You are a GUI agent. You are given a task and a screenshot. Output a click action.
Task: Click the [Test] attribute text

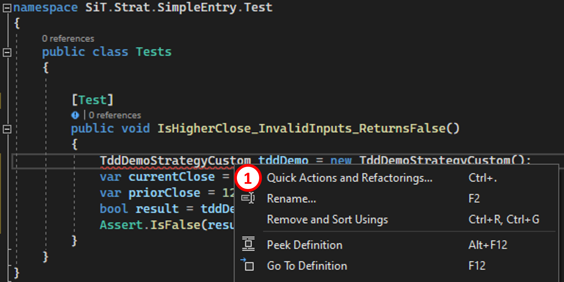pos(92,100)
